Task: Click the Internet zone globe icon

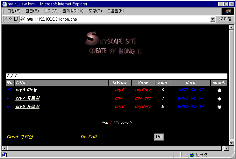Action: click(192, 155)
